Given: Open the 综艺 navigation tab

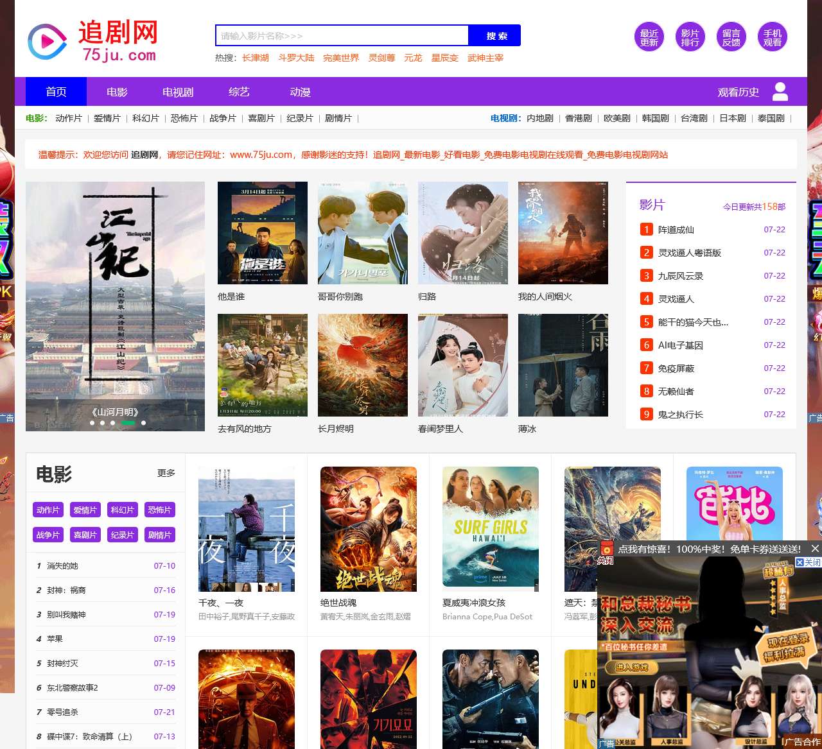Looking at the screenshot, I should click(x=239, y=92).
